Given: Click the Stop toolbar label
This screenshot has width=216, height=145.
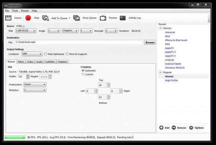Looking at the screenshot, I should click(36, 18).
